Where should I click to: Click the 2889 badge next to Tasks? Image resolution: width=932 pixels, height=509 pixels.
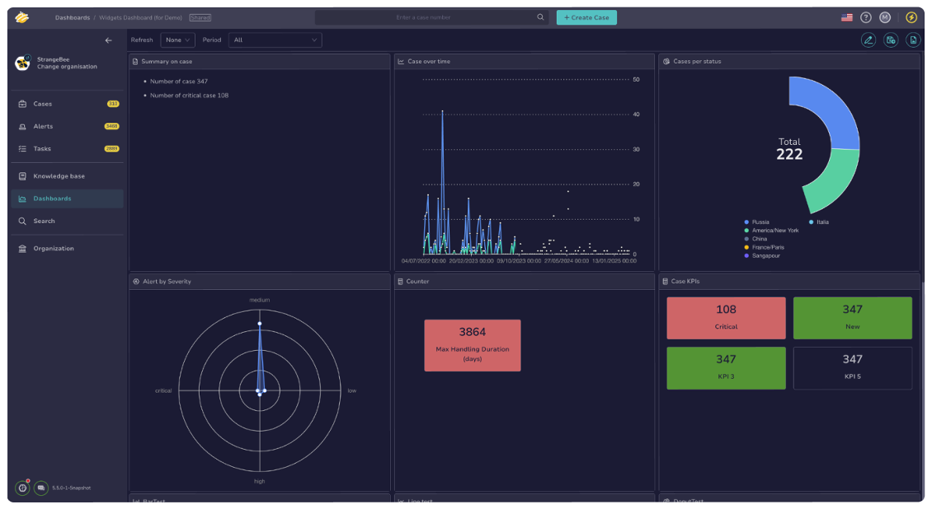click(x=111, y=149)
